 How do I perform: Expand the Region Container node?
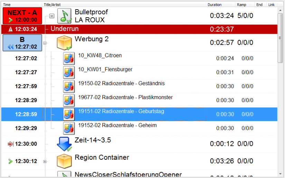45,161
